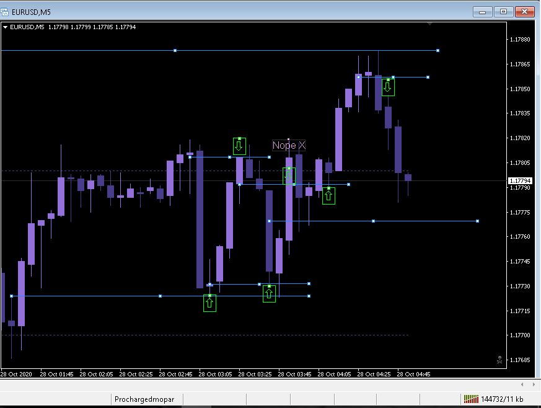Select the top horizontal line's middle anchor
The image size is (541, 408).
[x=175, y=50]
